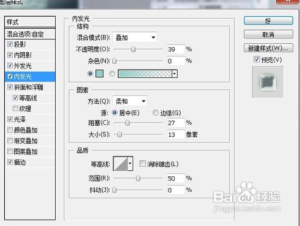This screenshot has height=226, width=300.
Task: Click the 范围(R) range slider handle
Action: pos(138,178)
